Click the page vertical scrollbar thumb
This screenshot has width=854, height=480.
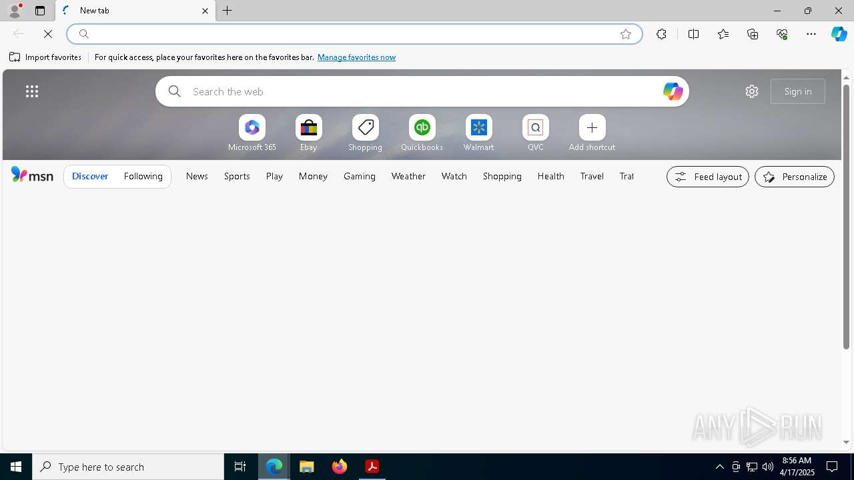846,217
